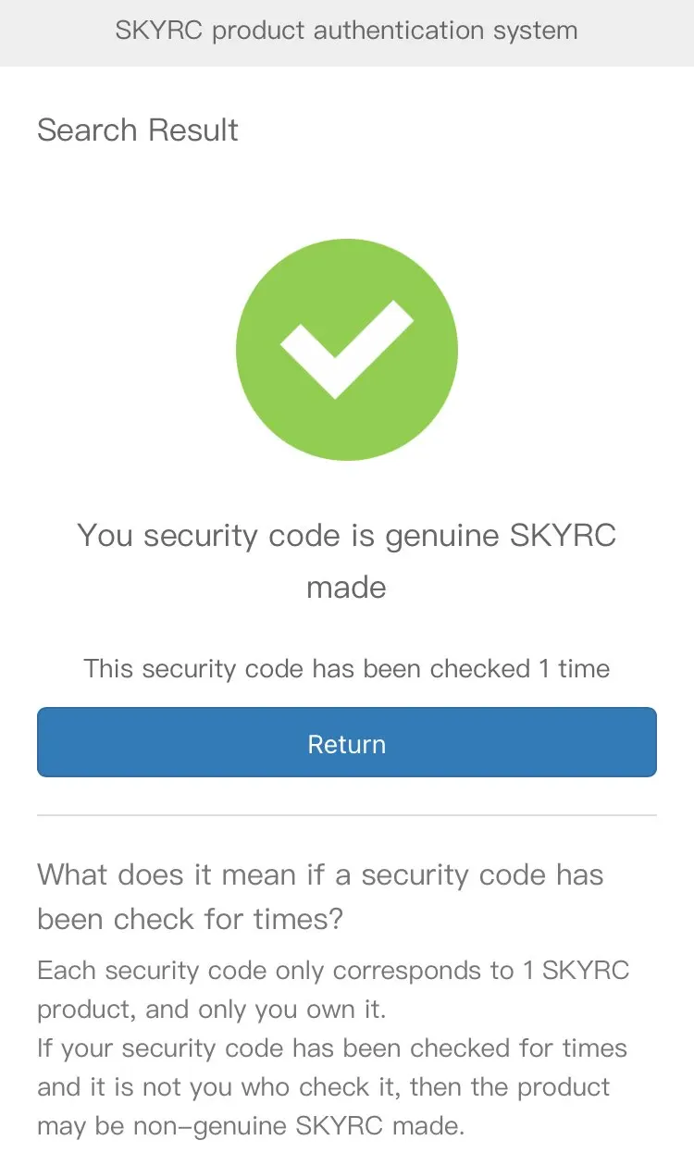Tap the 'product, and only you own it.' line

coord(212,1010)
